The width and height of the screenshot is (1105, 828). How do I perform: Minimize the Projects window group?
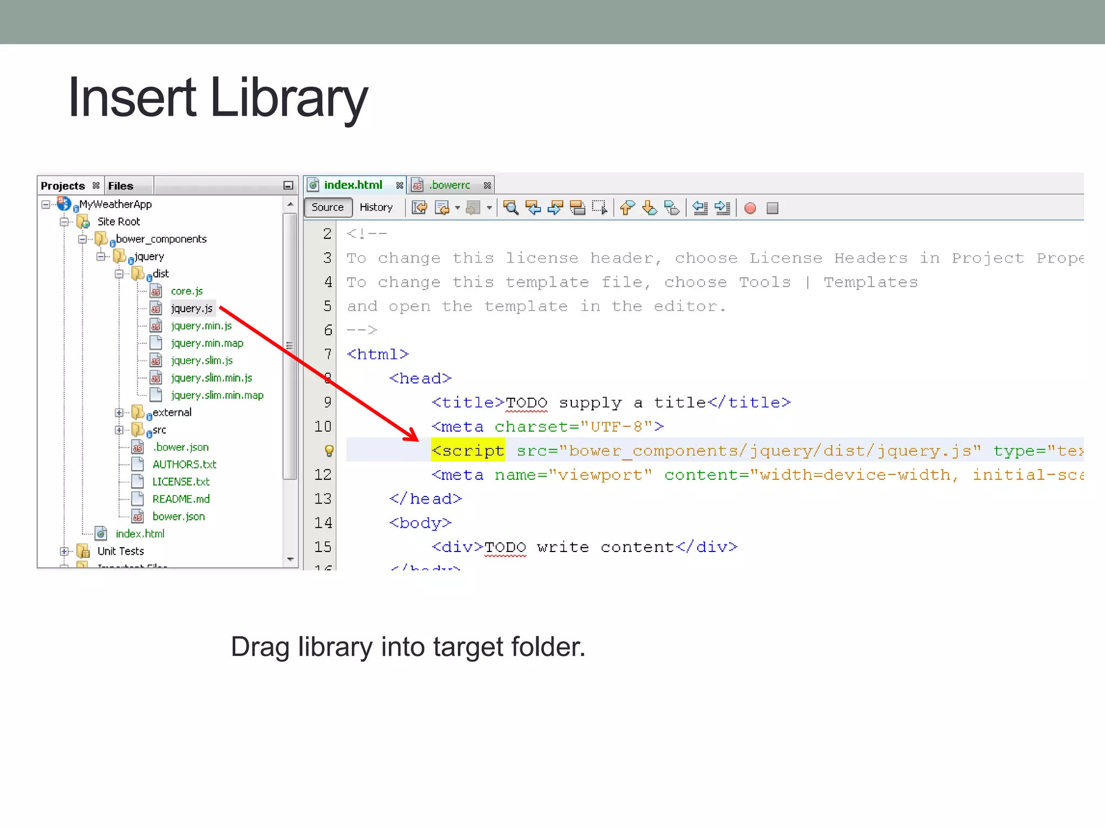288,185
